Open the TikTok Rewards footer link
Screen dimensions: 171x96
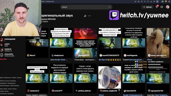[x=5, y=86]
